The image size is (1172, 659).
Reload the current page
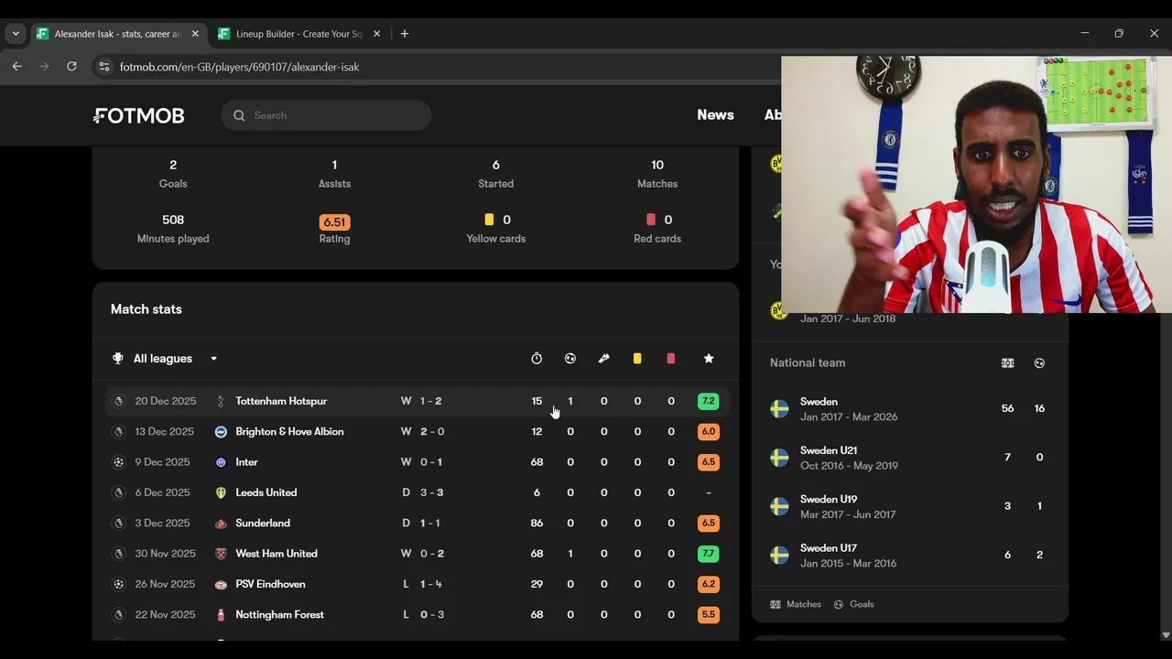[x=71, y=67]
